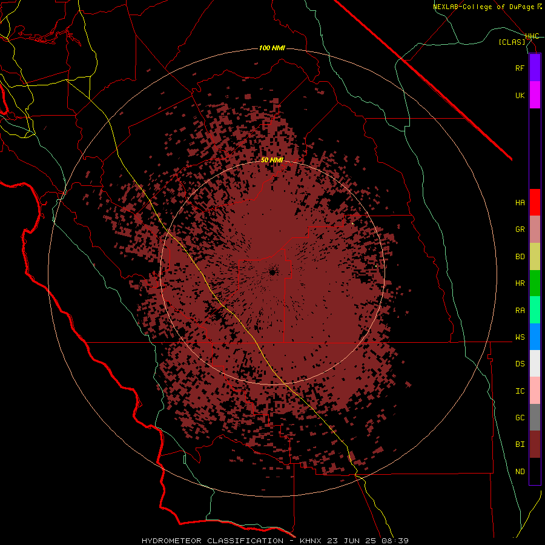The height and width of the screenshot is (545, 545).
Task: Click the HHC product label
Action: tap(532, 36)
